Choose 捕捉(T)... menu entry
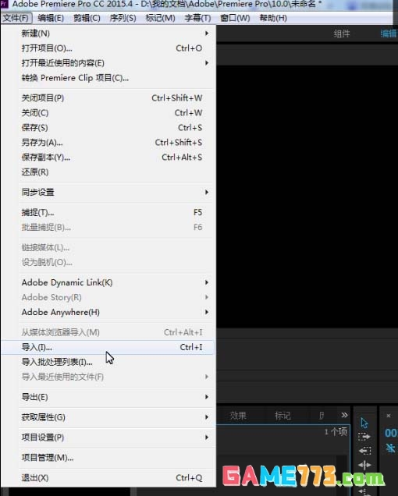Image resolution: width=398 pixels, height=496 pixels. pos(108,212)
